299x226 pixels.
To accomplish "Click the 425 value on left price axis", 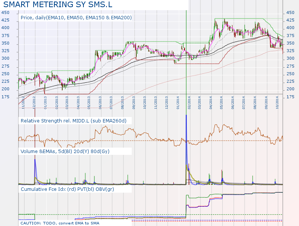I will (5, 20).
